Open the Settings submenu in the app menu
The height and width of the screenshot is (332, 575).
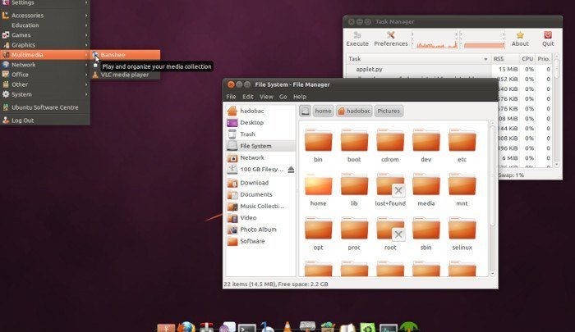[x=45, y=3]
